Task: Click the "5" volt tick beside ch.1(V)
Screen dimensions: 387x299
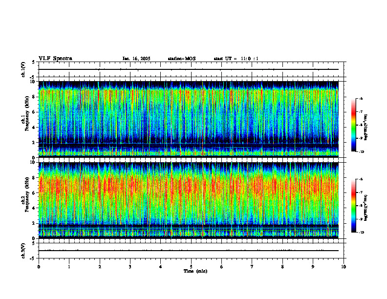Action: (x=34, y=62)
